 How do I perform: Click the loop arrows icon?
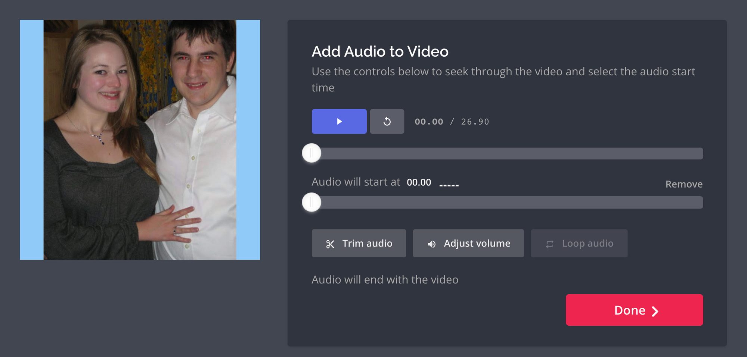pos(549,244)
